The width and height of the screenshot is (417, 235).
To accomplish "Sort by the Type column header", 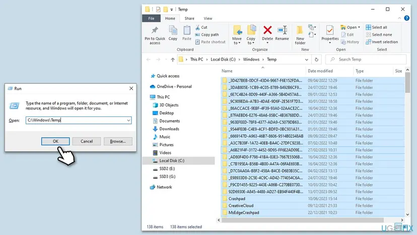I will tap(360, 71).
